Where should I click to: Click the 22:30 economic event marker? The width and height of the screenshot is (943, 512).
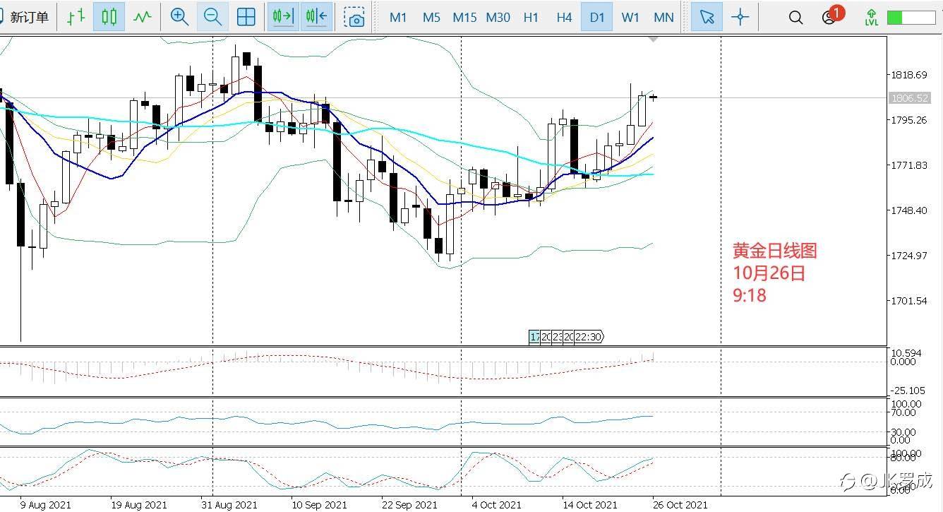click(589, 337)
